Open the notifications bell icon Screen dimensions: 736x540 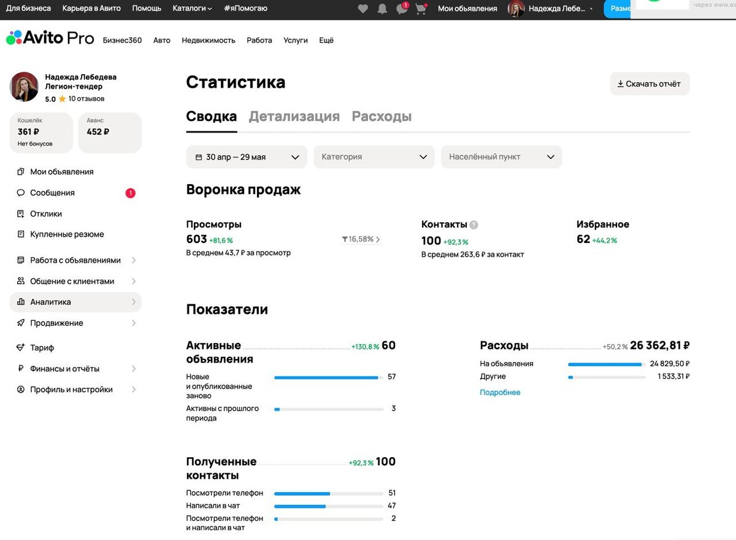382,9
